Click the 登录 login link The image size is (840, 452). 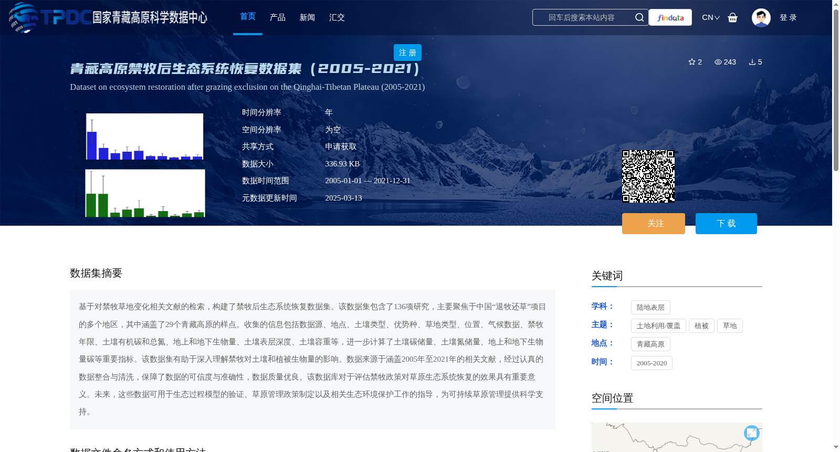(788, 17)
